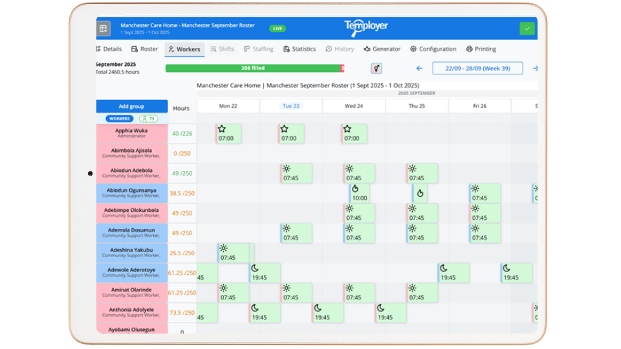Toggle the WORKERS group badge
The height and width of the screenshot is (349, 621).
point(120,119)
